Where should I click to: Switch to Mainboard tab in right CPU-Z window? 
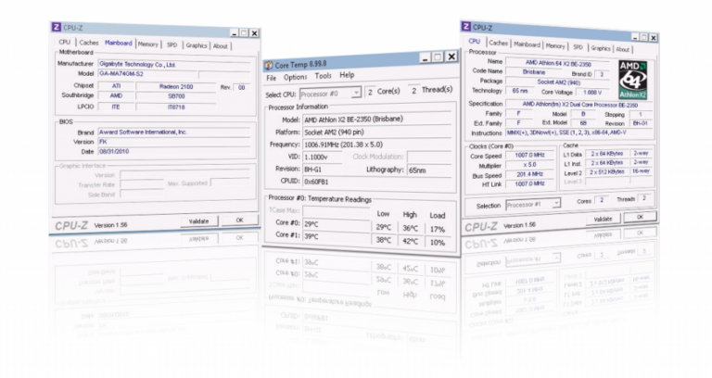click(x=527, y=44)
